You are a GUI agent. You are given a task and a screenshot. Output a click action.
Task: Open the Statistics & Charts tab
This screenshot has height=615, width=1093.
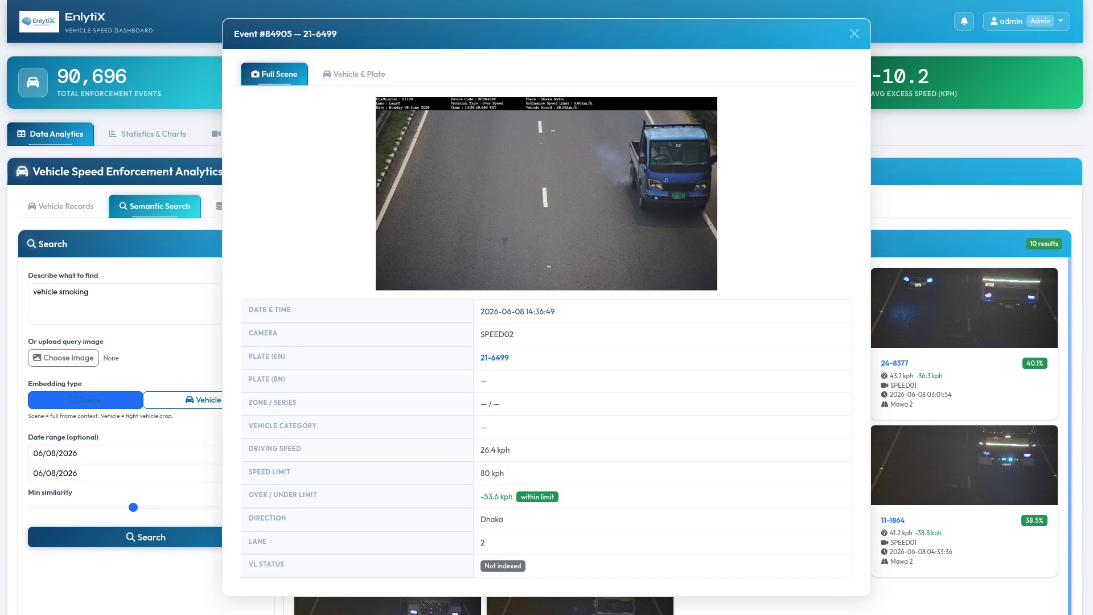[147, 134]
